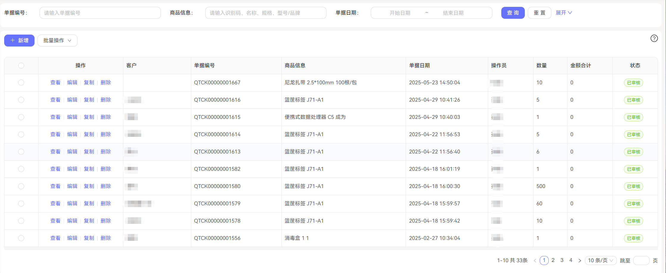The image size is (666, 273).
Task: Click the 新增 plus button
Action: coord(19,41)
